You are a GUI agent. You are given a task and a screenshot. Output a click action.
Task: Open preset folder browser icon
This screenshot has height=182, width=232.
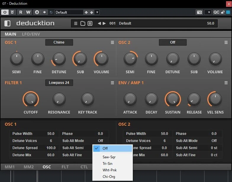click(x=83, y=23)
